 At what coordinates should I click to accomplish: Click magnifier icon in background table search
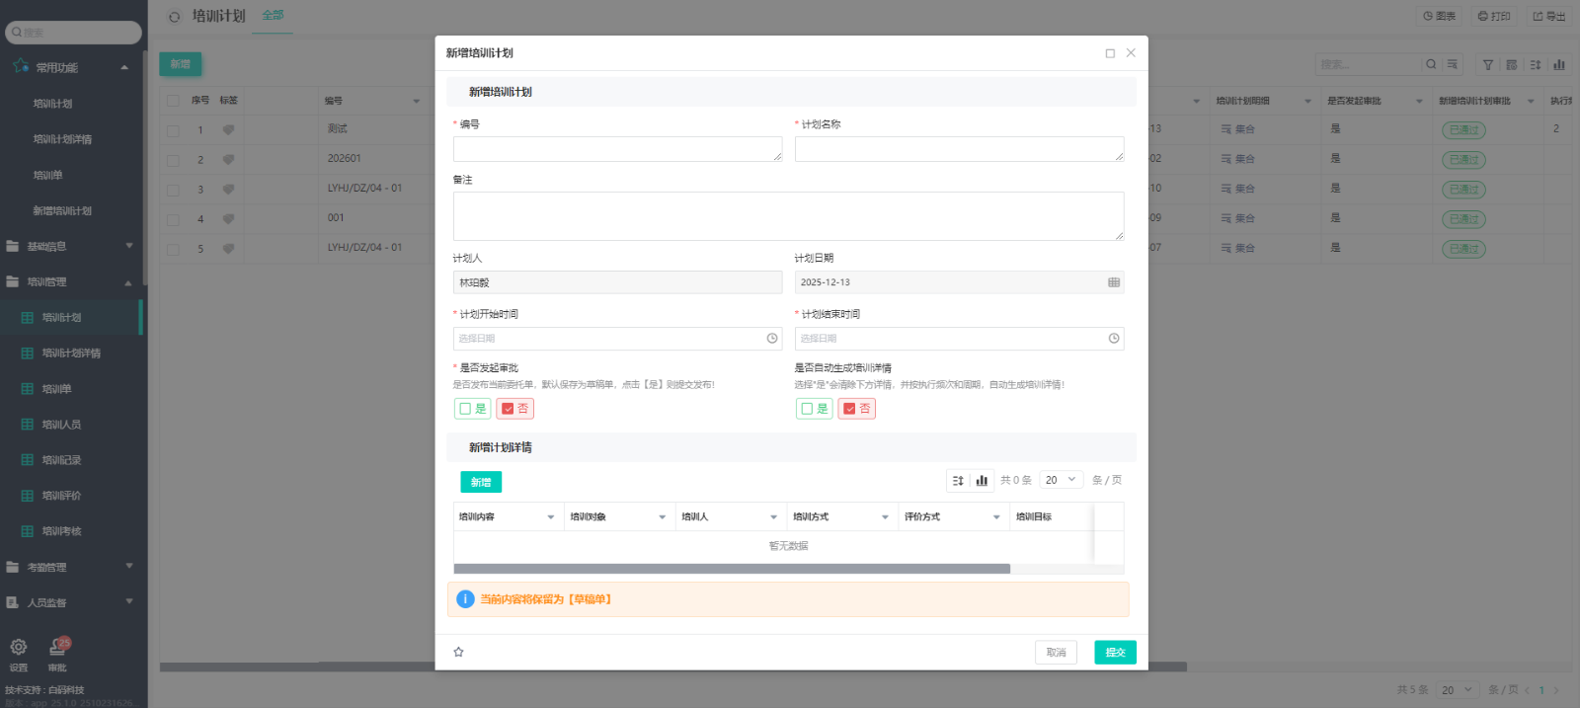[x=1431, y=64]
